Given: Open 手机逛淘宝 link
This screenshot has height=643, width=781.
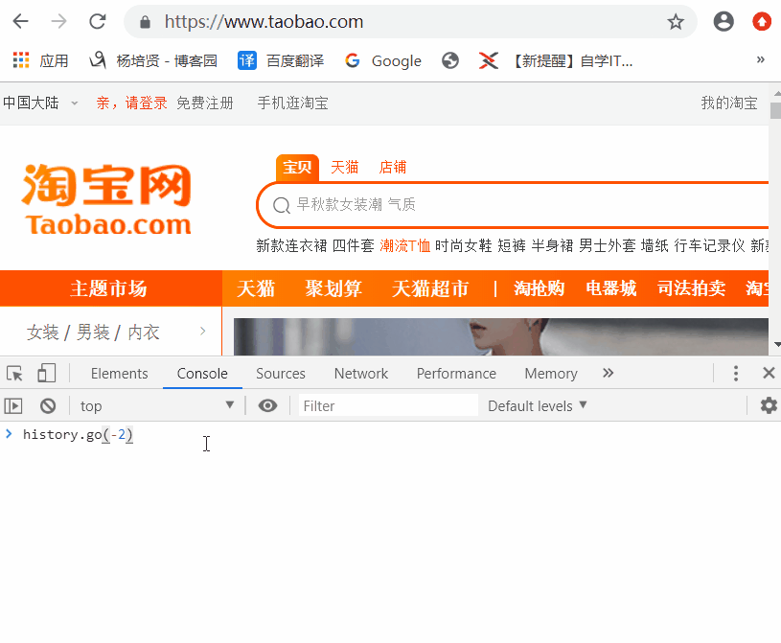Looking at the screenshot, I should pyautogui.click(x=292, y=103).
